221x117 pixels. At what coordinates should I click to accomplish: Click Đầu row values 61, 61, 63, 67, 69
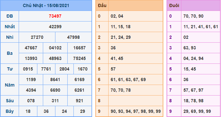point(128,79)
